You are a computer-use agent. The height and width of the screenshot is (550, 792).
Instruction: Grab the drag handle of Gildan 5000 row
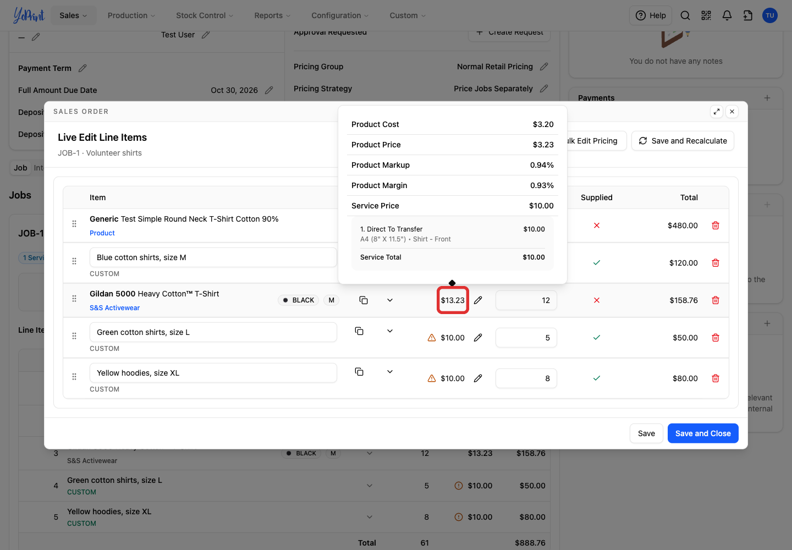click(74, 299)
